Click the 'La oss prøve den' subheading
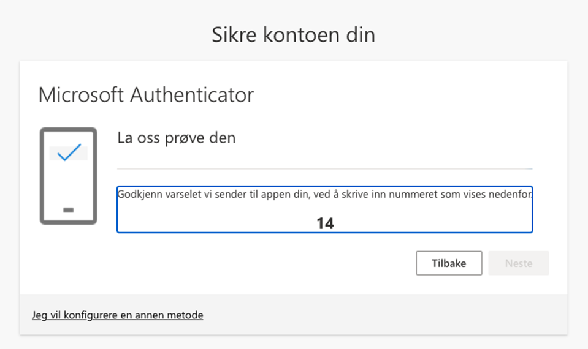The height and width of the screenshot is (349, 588). click(176, 138)
